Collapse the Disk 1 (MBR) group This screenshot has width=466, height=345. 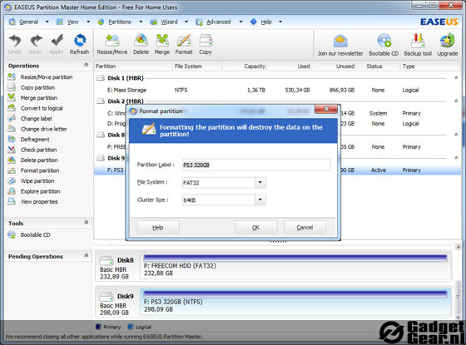click(x=456, y=78)
